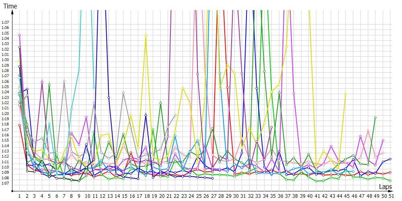Click the yellow peak point at lap 18
Viewport: 402px width, 201px height.
point(146,36)
